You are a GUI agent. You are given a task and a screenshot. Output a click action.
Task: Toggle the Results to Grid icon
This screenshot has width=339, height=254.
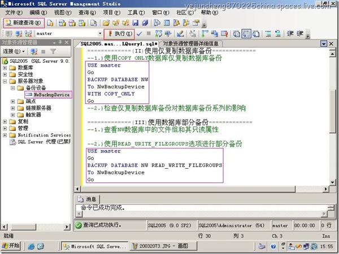246,34
